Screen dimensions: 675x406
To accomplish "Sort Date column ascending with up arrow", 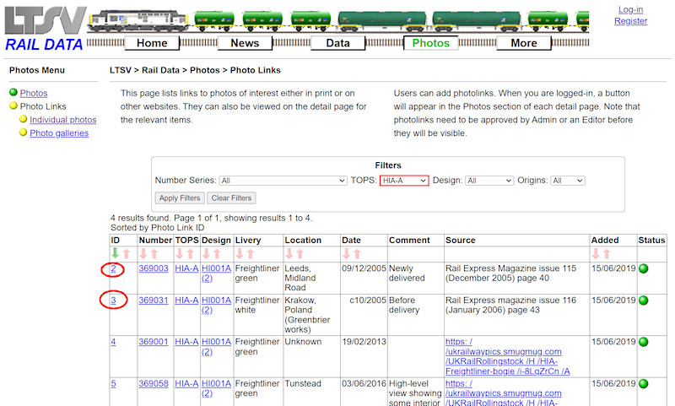I will (x=357, y=253).
